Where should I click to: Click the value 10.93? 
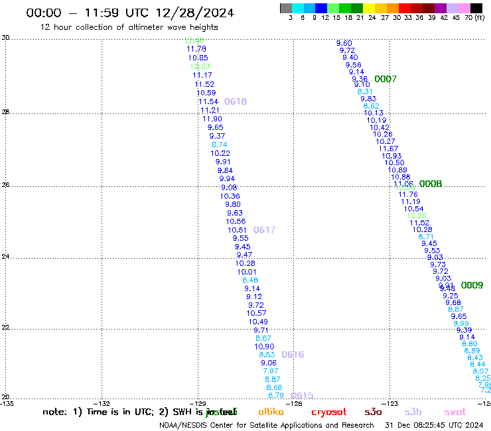pyautogui.click(x=391, y=156)
